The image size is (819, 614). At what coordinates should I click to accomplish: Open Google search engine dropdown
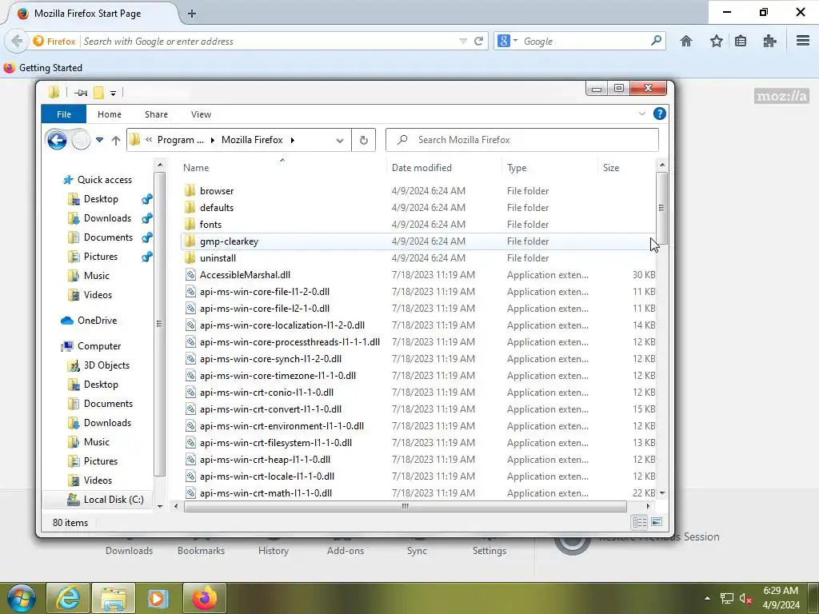pos(515,40)
